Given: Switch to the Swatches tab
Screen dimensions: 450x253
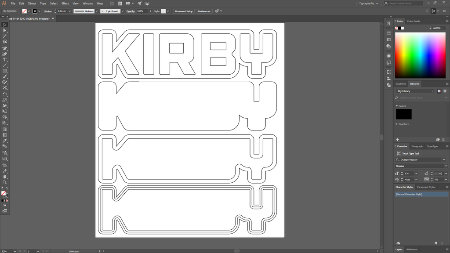Looking at the screenshot, I should [400, 83].
